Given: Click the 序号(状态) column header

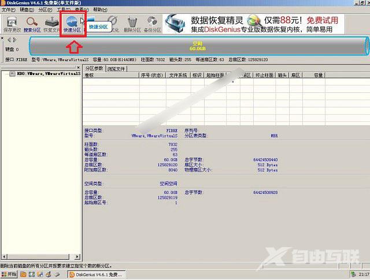Looking at the screenshot, I should coord(152,75).
